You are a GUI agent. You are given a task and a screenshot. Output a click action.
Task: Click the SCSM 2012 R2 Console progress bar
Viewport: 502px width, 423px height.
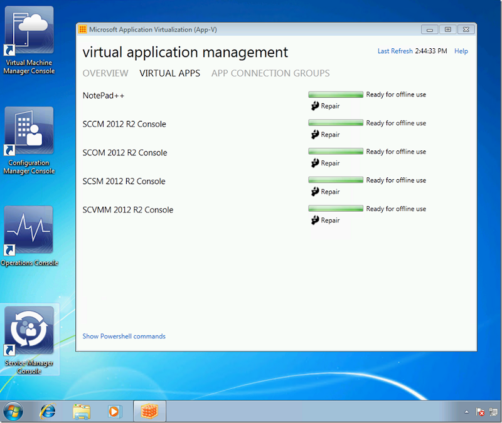(x=336, y=180)
